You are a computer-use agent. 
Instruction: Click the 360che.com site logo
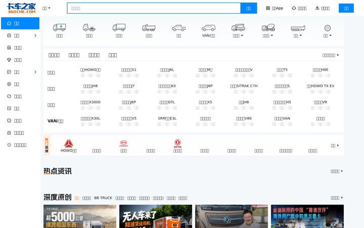pyautogui.click(x=21, y=8)
